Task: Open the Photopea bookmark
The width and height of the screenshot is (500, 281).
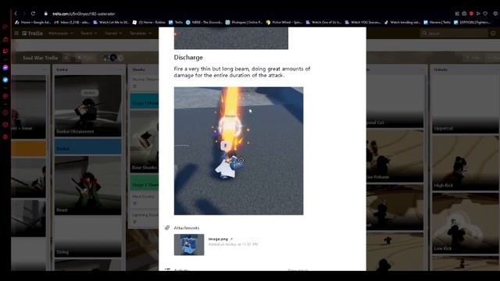Action: pyautogui.click(x=244, y=23)
